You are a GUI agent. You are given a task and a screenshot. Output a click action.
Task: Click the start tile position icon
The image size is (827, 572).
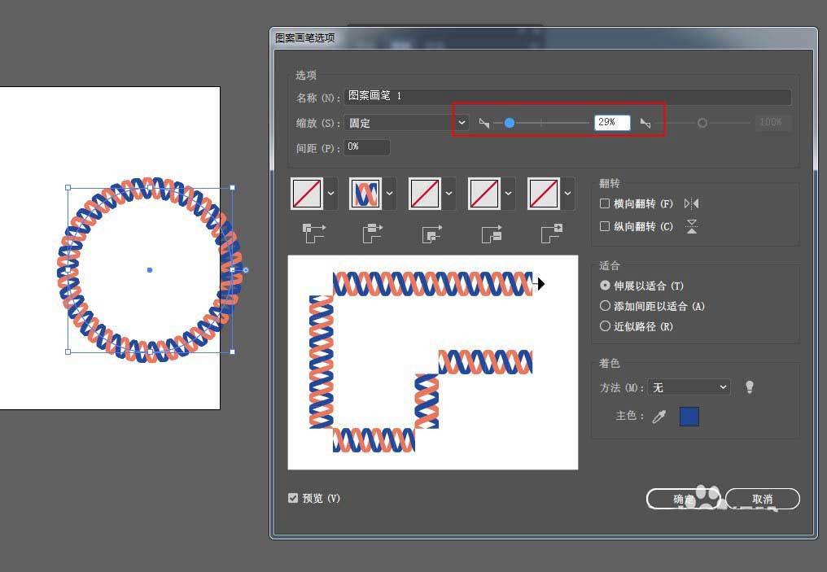tap(492, 233)
